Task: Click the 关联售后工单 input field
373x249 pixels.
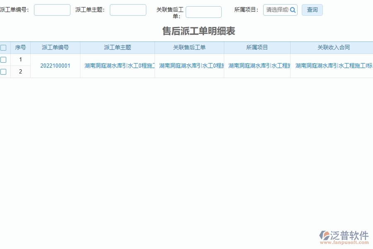Action: coord(203,12)
